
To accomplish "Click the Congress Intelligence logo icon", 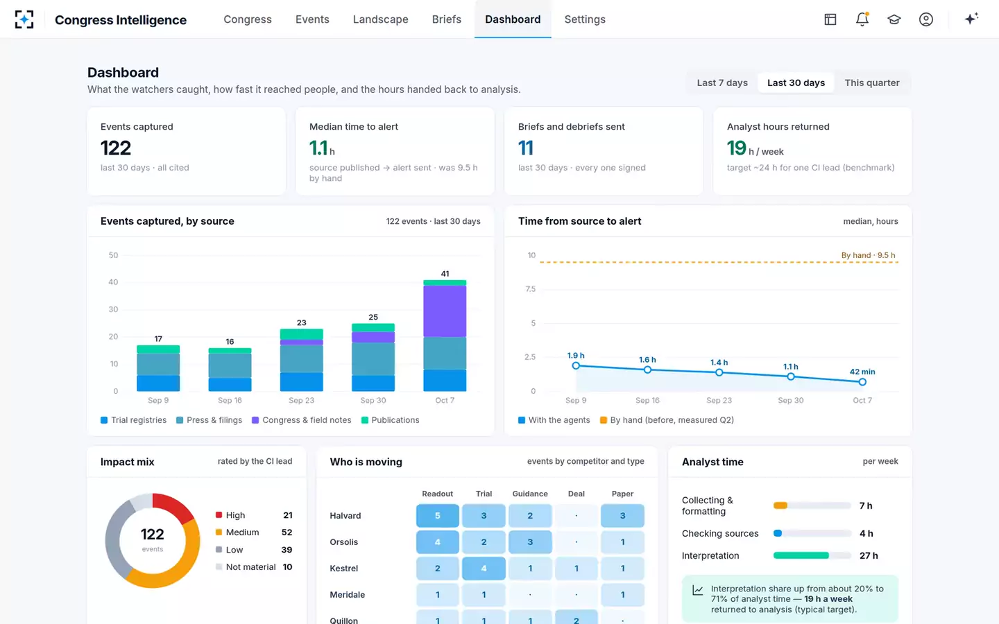I will pos(24,19).
